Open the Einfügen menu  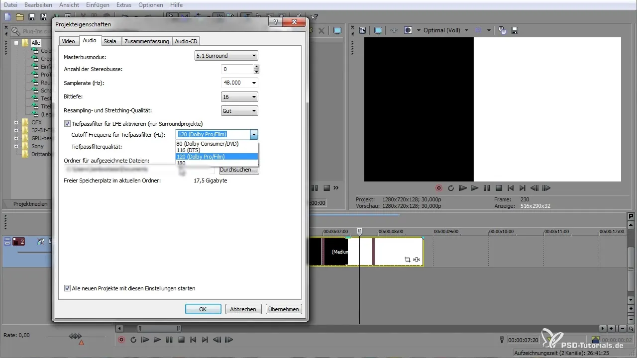pos(97,5)
